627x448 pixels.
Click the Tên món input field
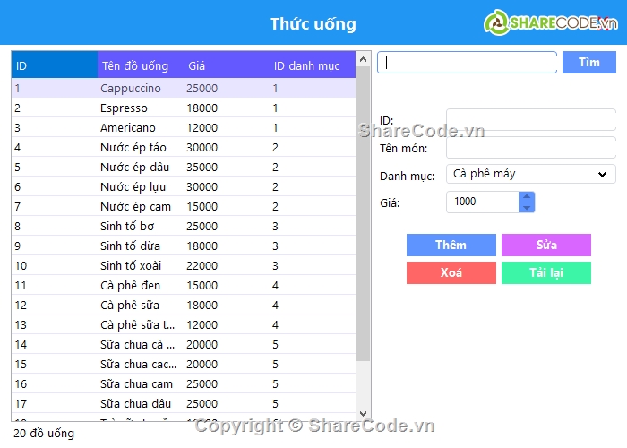[530, 148]
